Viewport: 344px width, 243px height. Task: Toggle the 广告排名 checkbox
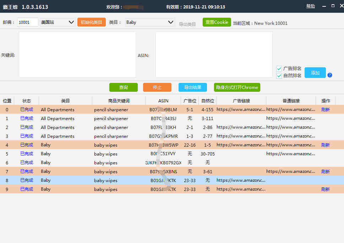point(279,68)
